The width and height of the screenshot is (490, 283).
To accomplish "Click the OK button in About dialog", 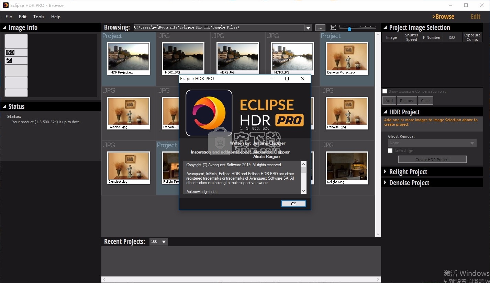I will coord(293,204).
